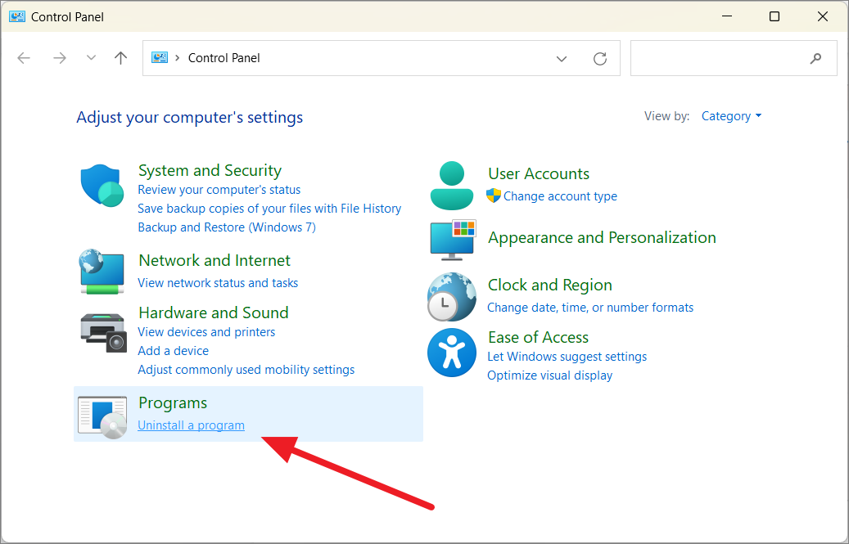The width and height of the screenshot is (849, 544).
Task: Click the search magnifier icon
Action: tap(815, 58)
